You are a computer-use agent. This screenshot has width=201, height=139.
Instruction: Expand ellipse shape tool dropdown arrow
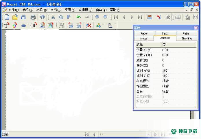pyautogui.click(x=29, y=25)
